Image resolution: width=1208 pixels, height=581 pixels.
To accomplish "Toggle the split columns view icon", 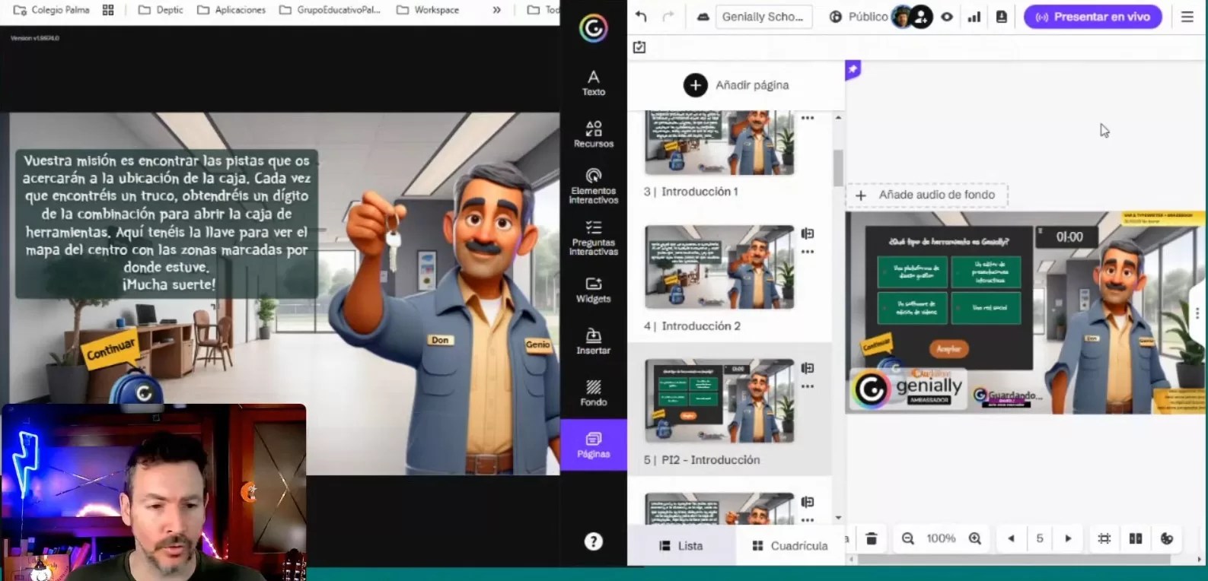I will 1136,538.
